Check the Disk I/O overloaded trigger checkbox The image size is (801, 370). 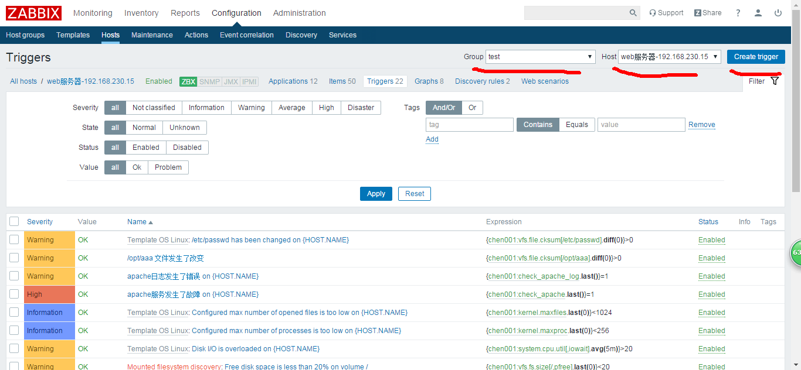pyautogui.click(x=14, y=348)
